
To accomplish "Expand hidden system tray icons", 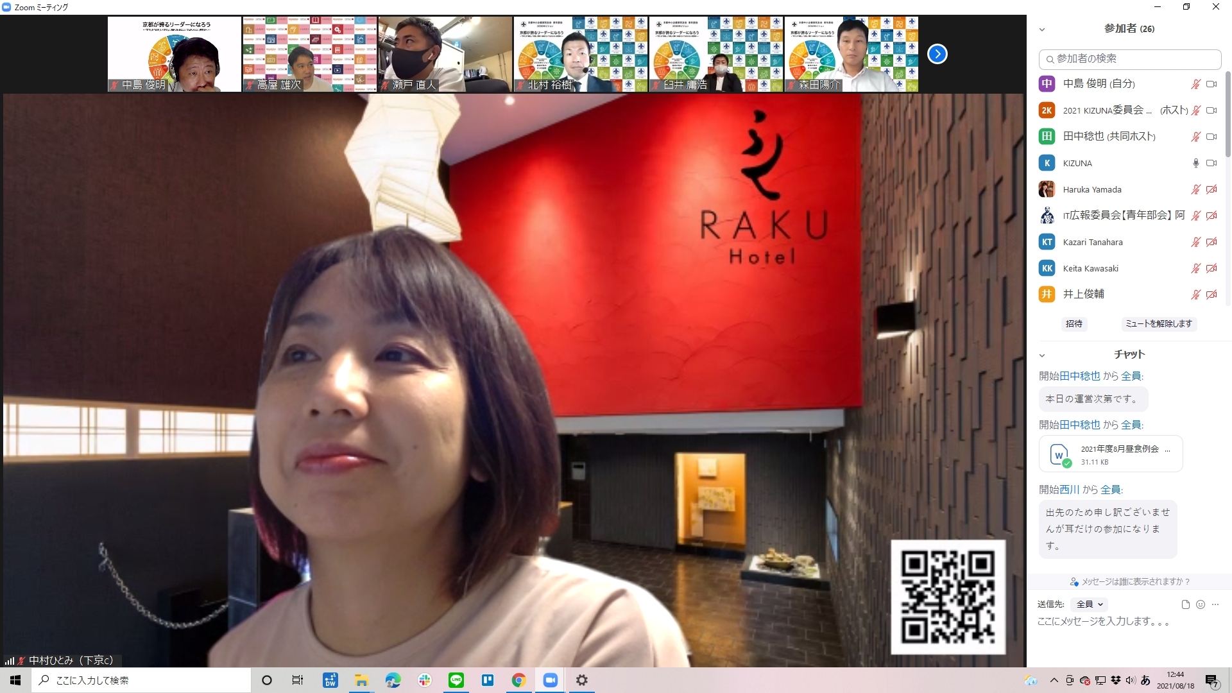I will coord(1054,680).
